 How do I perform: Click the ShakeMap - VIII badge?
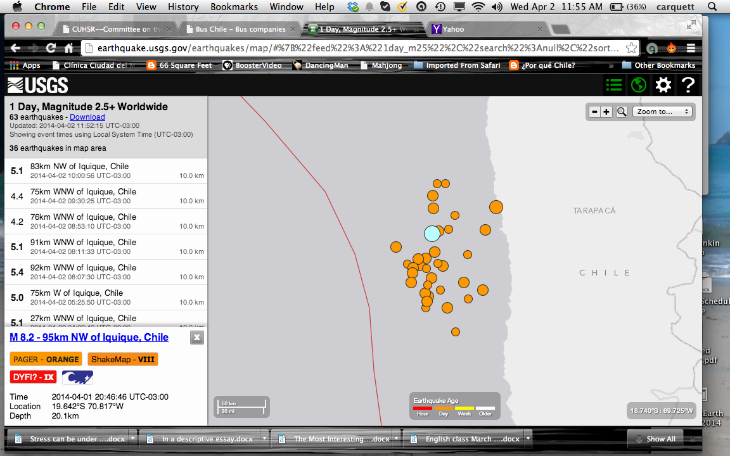coord(123,359)
